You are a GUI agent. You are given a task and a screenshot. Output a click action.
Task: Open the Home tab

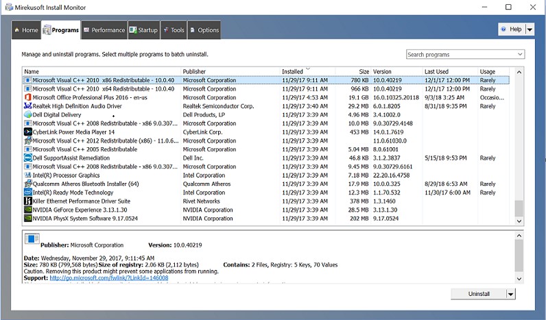27,30
